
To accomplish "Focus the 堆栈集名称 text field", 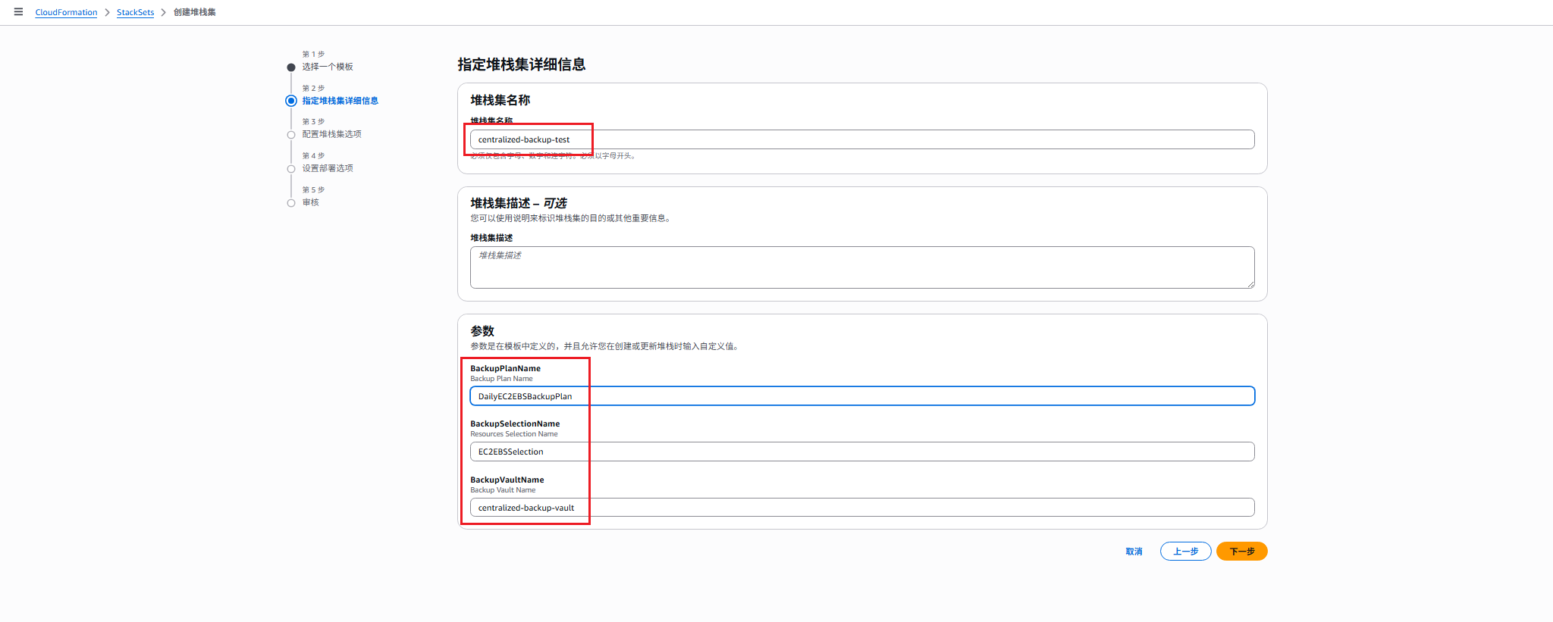I will [x=861, y=139].
